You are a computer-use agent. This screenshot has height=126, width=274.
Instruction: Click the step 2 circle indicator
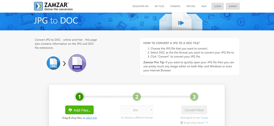pos(137,97)
